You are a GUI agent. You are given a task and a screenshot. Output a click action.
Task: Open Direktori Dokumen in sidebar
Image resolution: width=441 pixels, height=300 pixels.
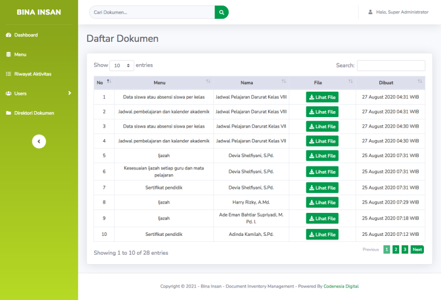(x=34, y=113)
